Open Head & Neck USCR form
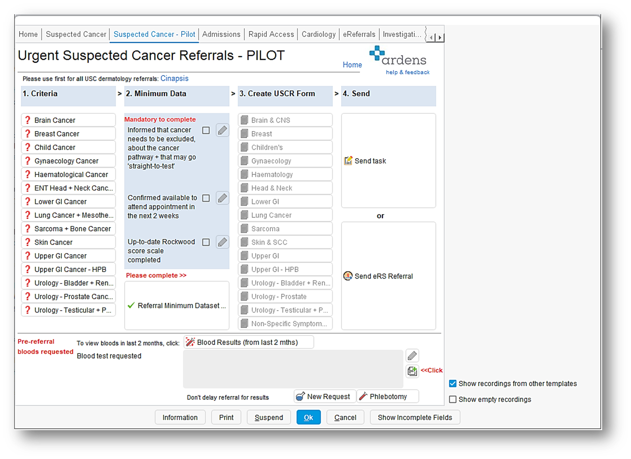The image size is (631, 459). 286,188
